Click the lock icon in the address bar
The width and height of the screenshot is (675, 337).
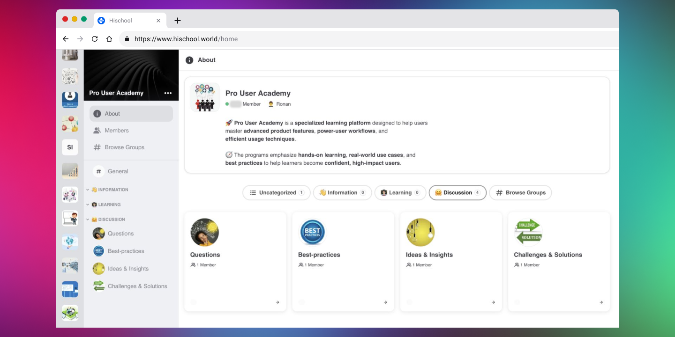(127, 39)
